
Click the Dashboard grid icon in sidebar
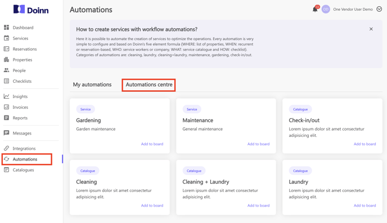[x=6, y=28]
